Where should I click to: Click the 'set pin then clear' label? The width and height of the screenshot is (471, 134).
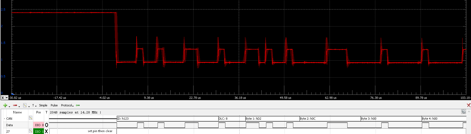100,131
